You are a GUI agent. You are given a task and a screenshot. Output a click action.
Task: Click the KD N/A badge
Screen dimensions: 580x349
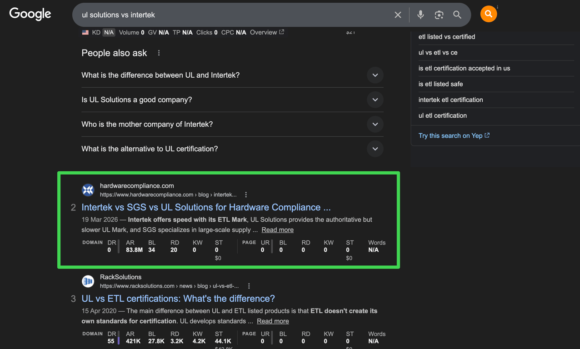point(109,32)
